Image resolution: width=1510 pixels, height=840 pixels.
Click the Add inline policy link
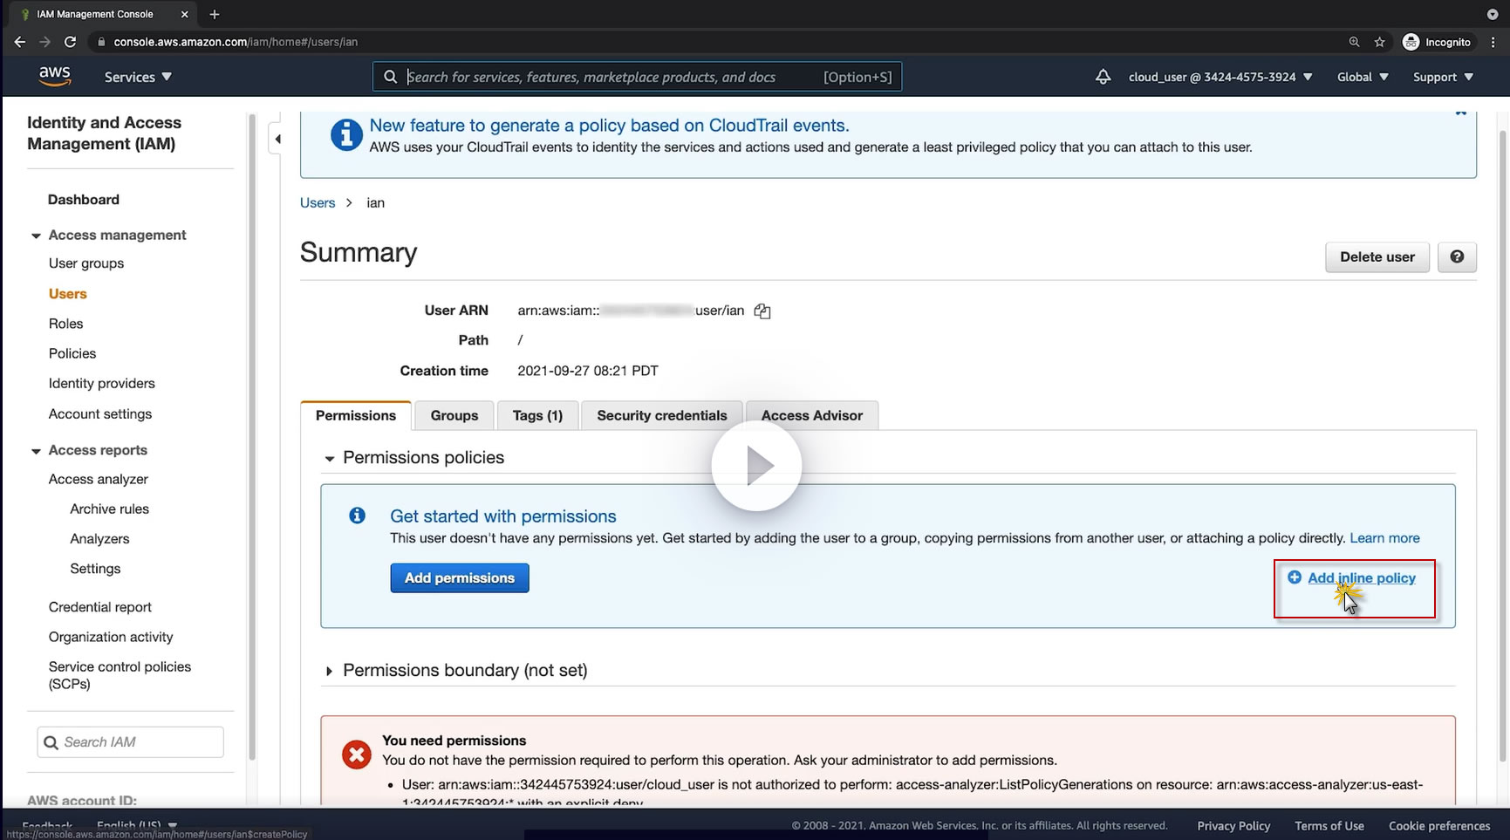pos(1361,578)
